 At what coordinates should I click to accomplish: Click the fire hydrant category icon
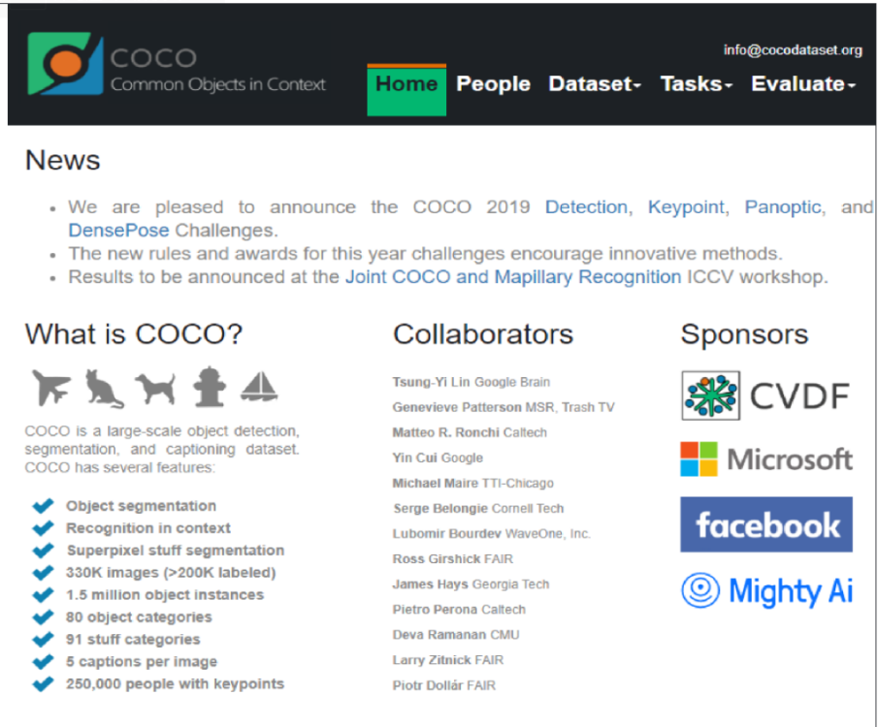209,386
